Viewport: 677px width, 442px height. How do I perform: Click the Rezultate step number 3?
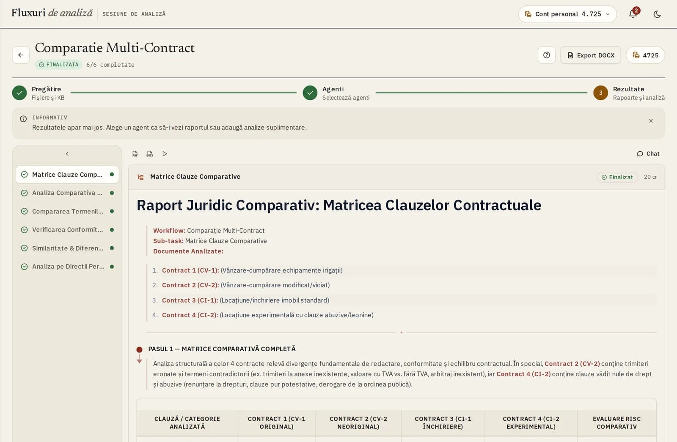coord(600,93)
